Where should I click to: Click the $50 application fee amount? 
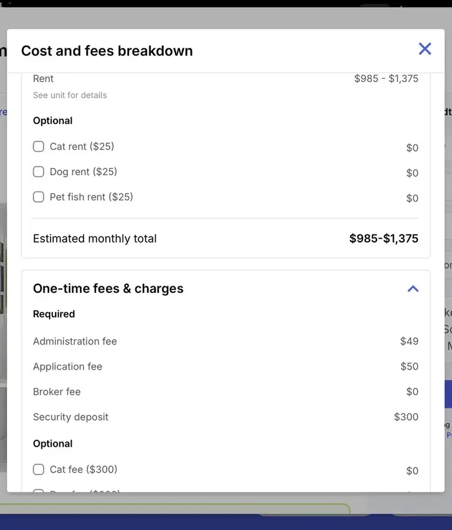coord(409,366)
